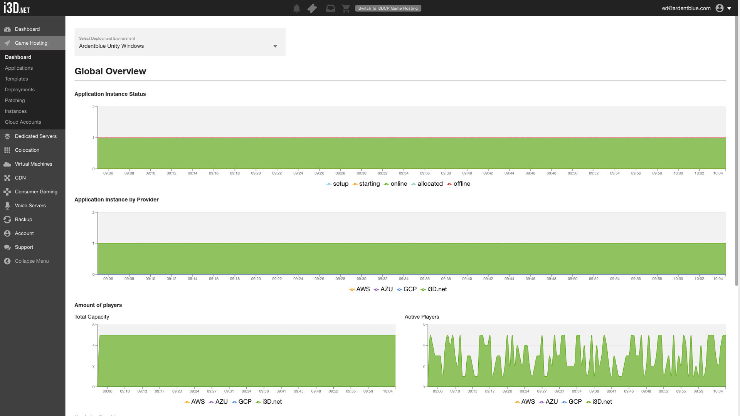This screenshot has height=416, width=740.
Task: Open the shopping cart icon
Action: pyautogui.click(x=346, y=8)
